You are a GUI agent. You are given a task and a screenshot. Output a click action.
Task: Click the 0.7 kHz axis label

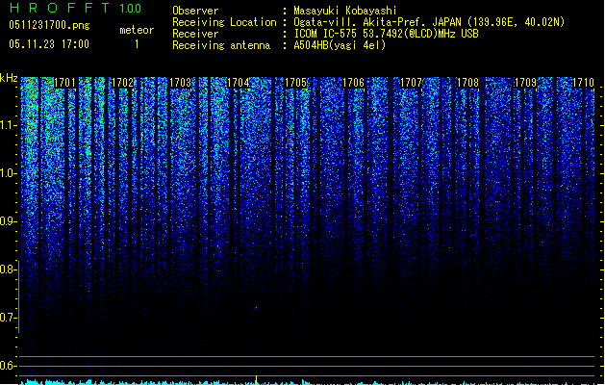point(8,318)
